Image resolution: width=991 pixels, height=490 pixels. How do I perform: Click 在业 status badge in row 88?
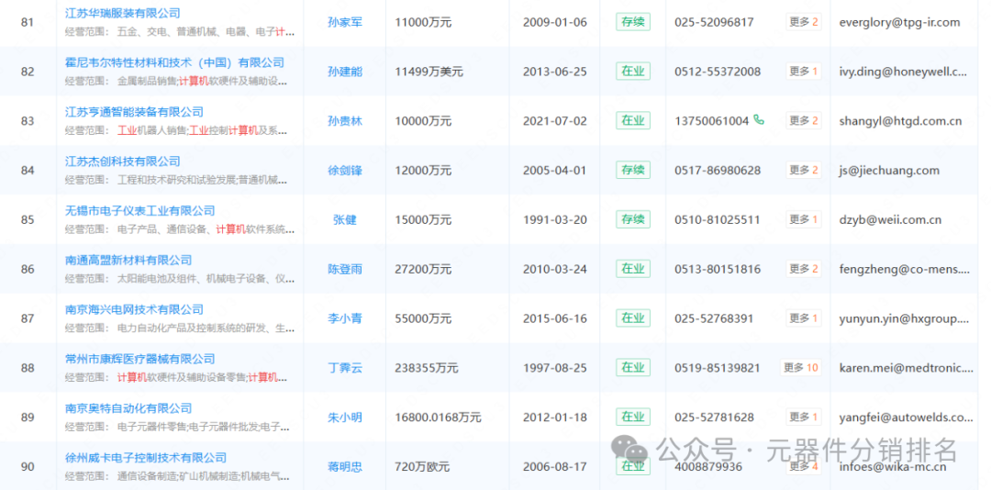click(x=632, y=367)
